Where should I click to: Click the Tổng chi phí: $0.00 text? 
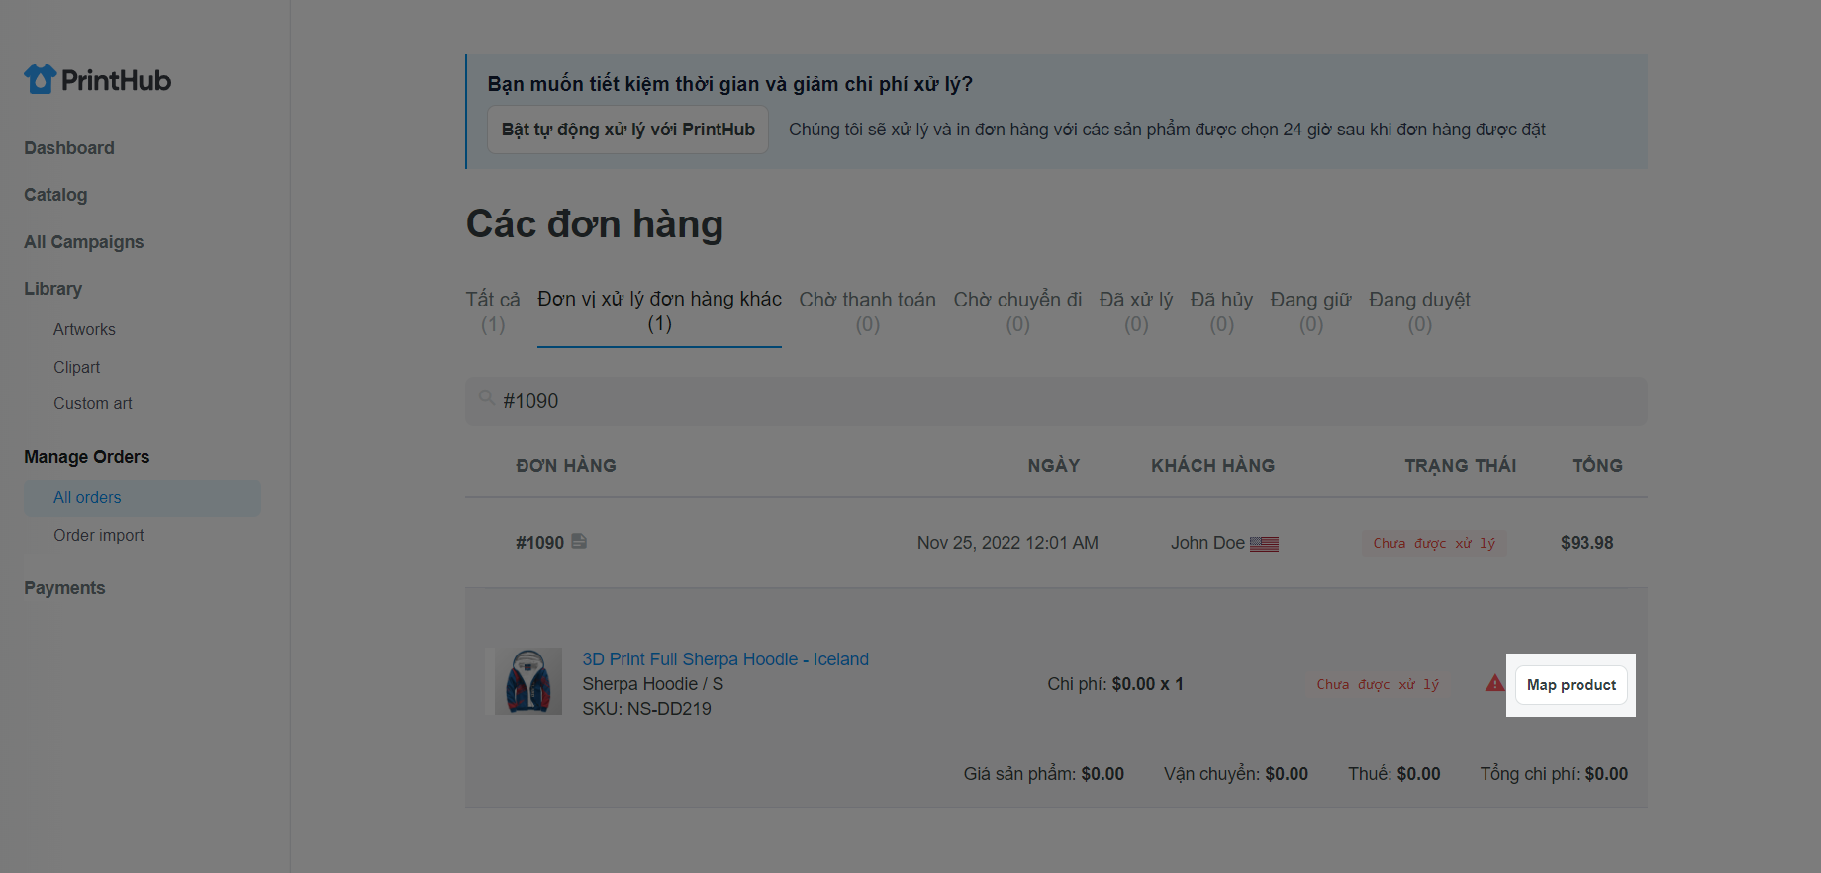click(x=1554, y=774)
